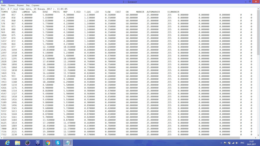This screenshot has height=146, width=260.
Task: Open the Справка menu
Action: coord(35,5)
